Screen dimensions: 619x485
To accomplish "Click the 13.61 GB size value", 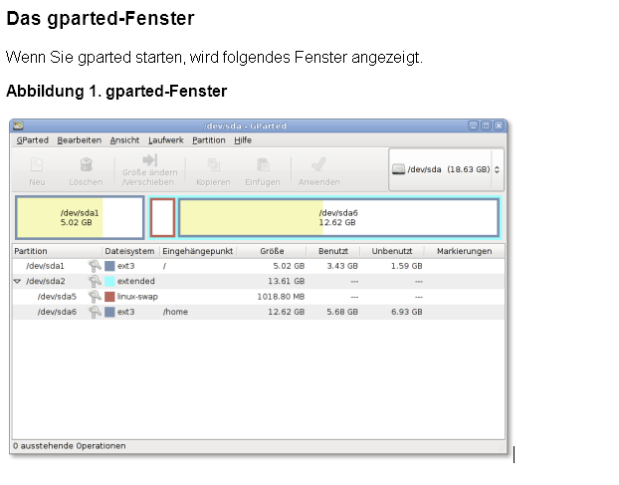I will coord(287,281).
